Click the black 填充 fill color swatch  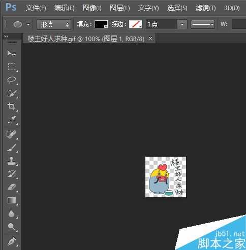pos(101,24)
